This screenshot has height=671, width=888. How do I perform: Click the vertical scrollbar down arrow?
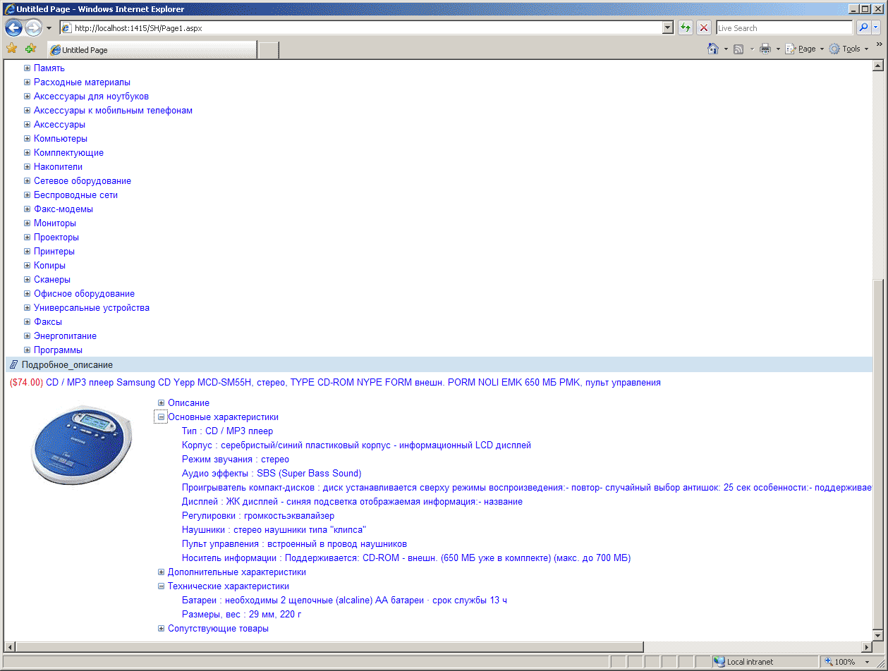878,634
